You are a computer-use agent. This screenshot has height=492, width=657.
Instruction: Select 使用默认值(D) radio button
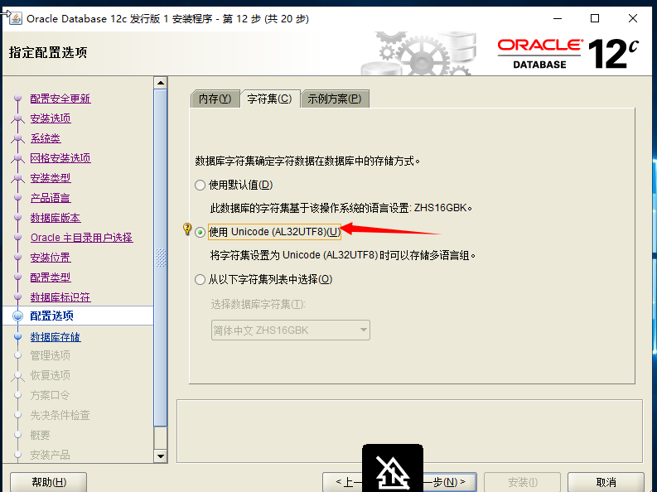200,185
